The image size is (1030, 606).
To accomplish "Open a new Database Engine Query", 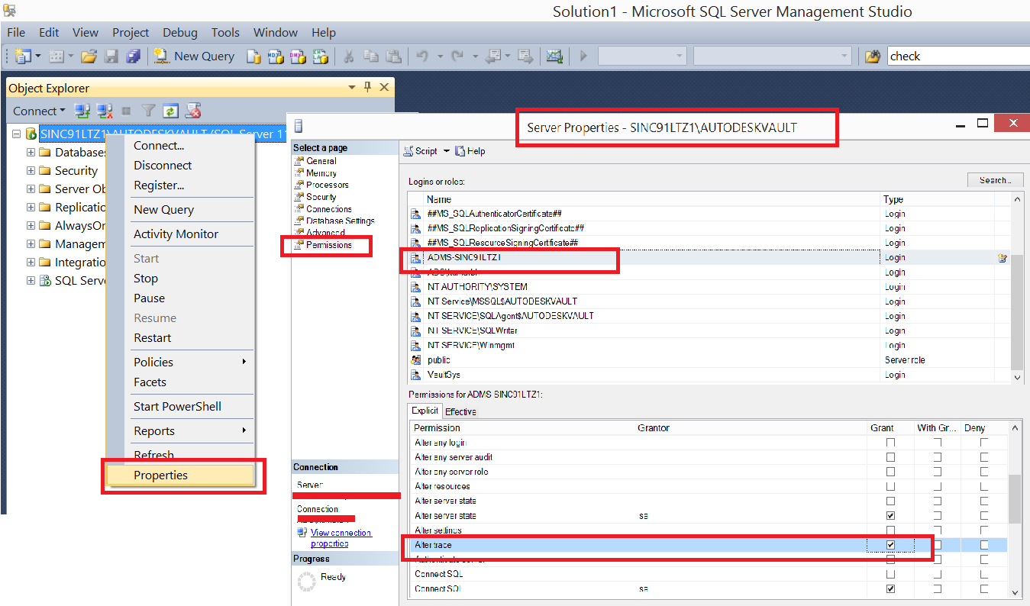I will click(255, 56).
